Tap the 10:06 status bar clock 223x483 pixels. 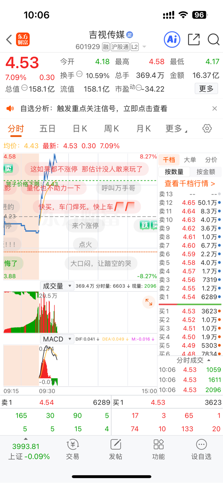37,15
